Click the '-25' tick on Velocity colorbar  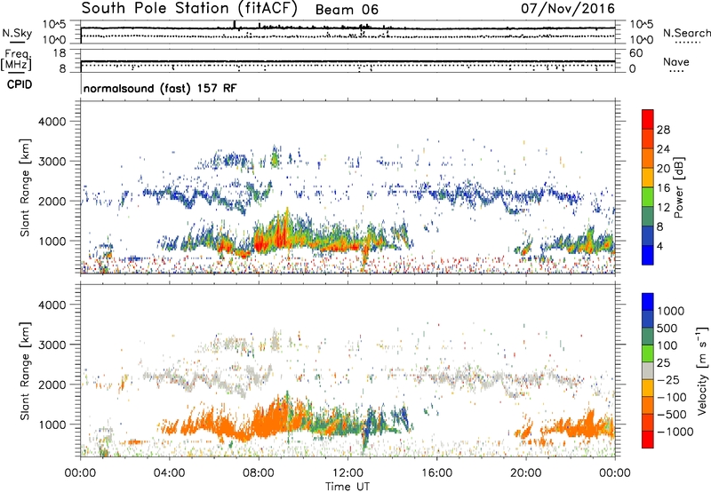point(668,380)
